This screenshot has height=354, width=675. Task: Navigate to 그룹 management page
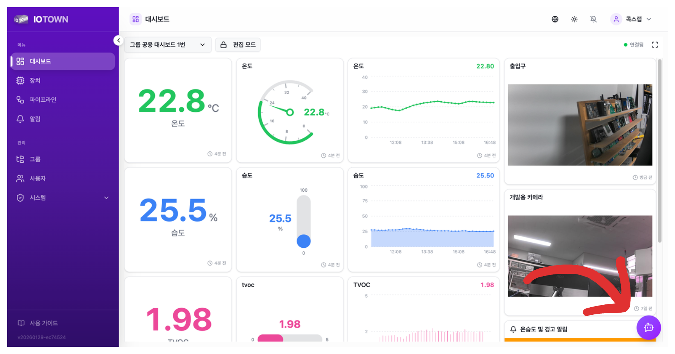[63, 159]
